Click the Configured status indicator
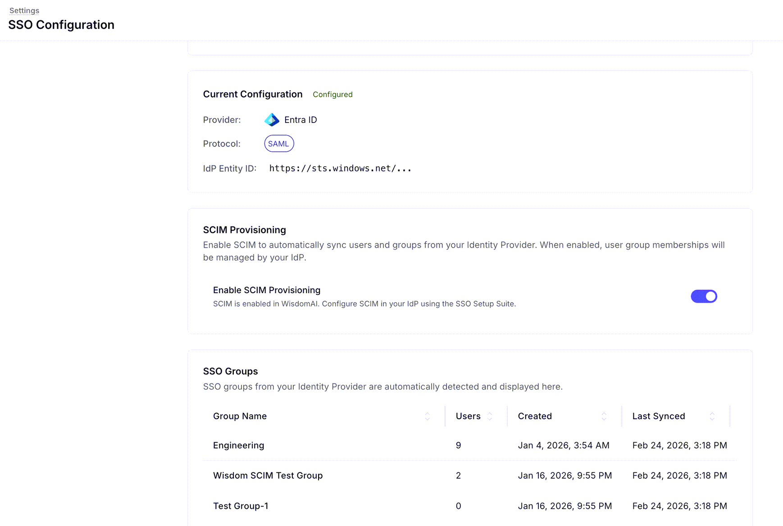The width and height of the screenshot is (783, 526). [x=332, y=94]
